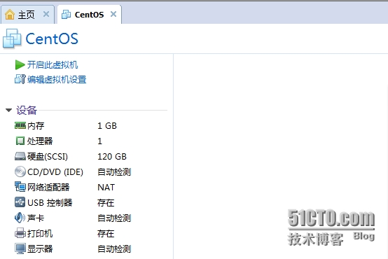
Task: Click the network adapter icon
Action: [20, 187]
